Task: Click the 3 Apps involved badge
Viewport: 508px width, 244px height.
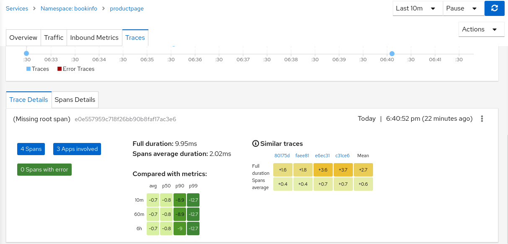Action: point(77,149)
